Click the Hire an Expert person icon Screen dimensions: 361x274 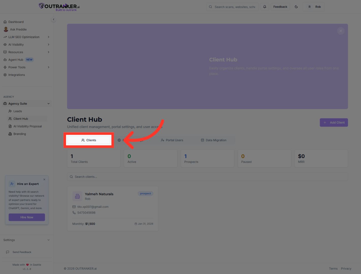click(12, 184)
